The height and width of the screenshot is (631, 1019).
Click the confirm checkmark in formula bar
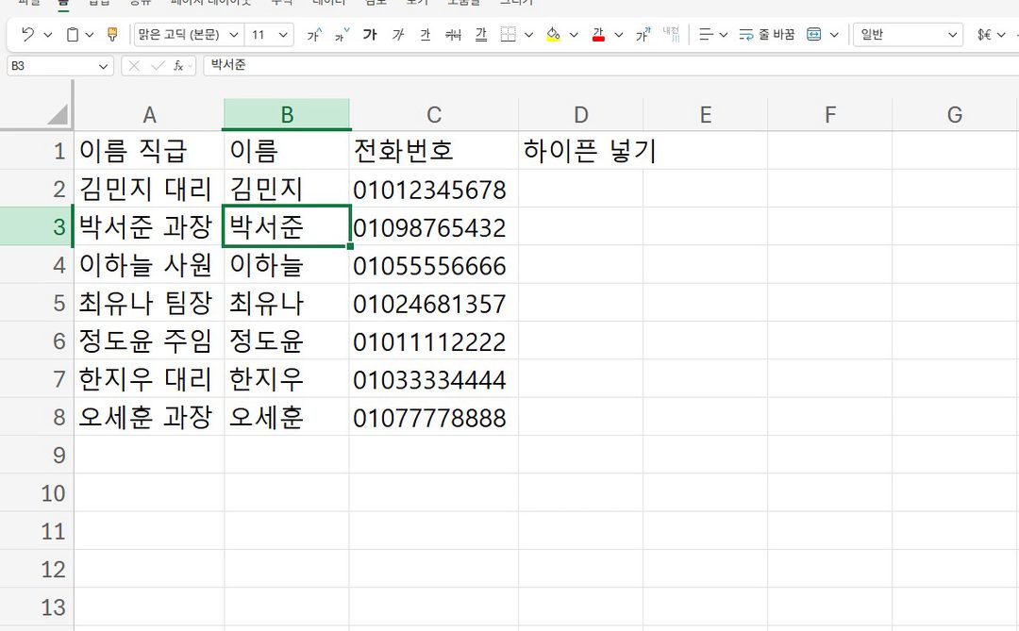click(x=158, y=66)
